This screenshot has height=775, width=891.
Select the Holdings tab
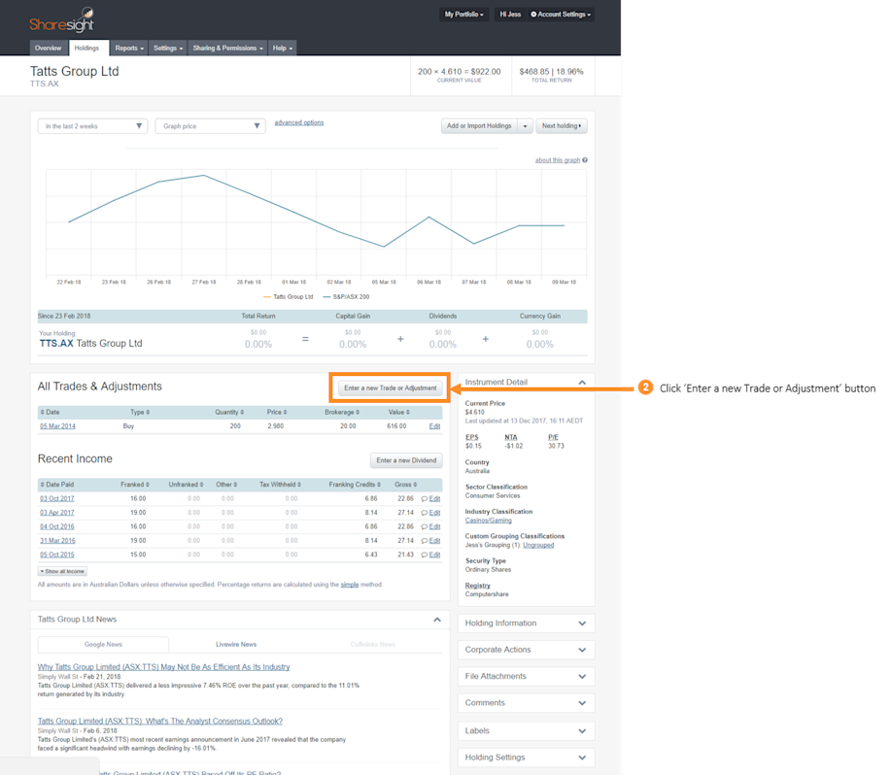coord(86,49)
